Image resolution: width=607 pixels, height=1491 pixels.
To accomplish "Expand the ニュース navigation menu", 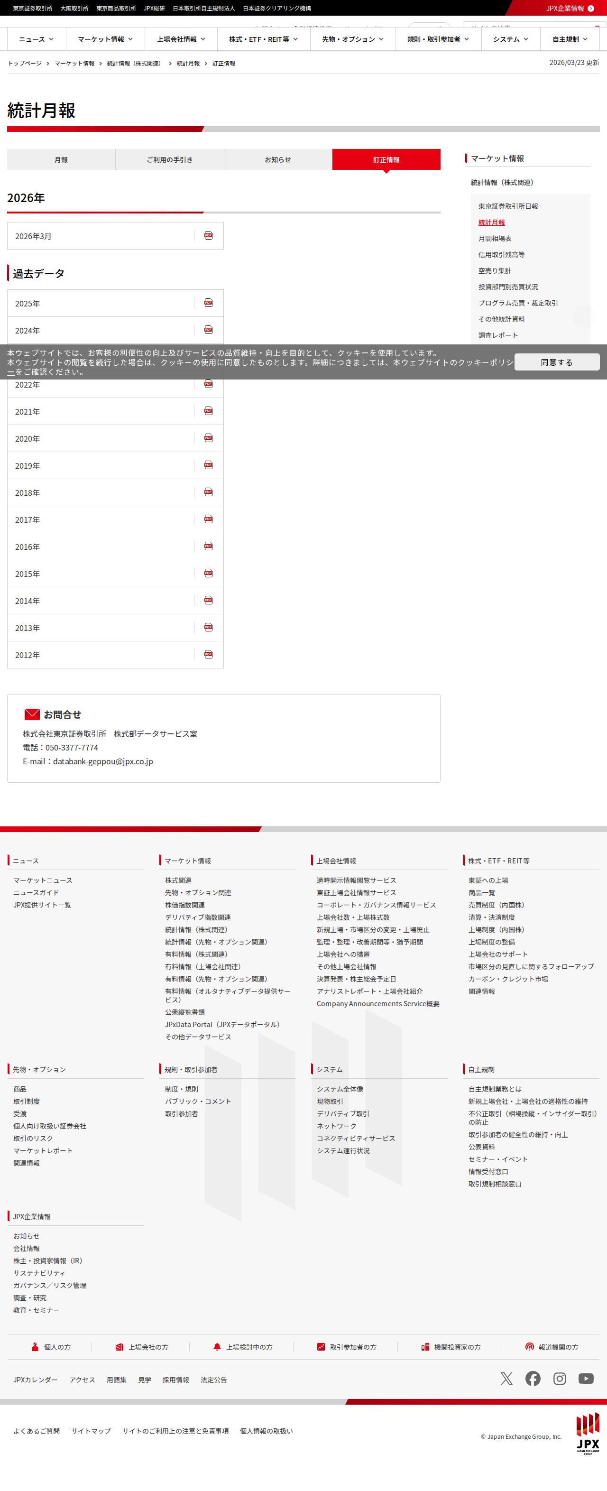I will pyautogui.click(x=36, y=39).
